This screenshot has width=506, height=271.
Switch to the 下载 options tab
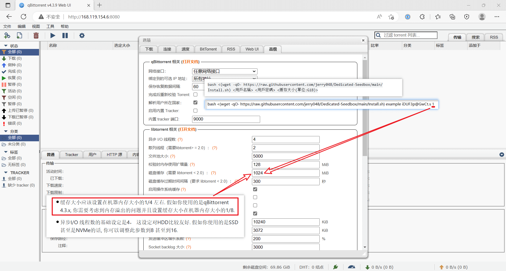click(x=149, y=49)
